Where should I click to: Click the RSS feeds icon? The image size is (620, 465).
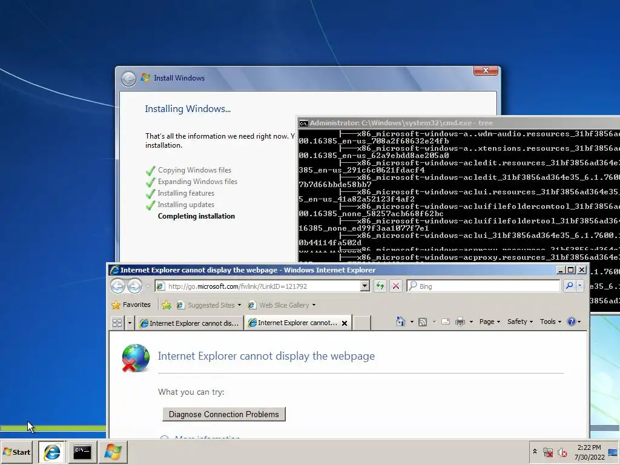423,322
